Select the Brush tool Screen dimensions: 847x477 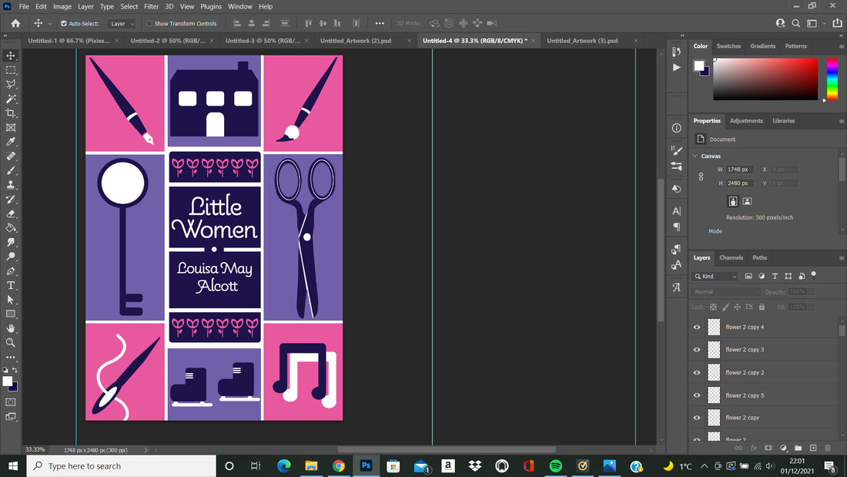[x=11, y=170]
